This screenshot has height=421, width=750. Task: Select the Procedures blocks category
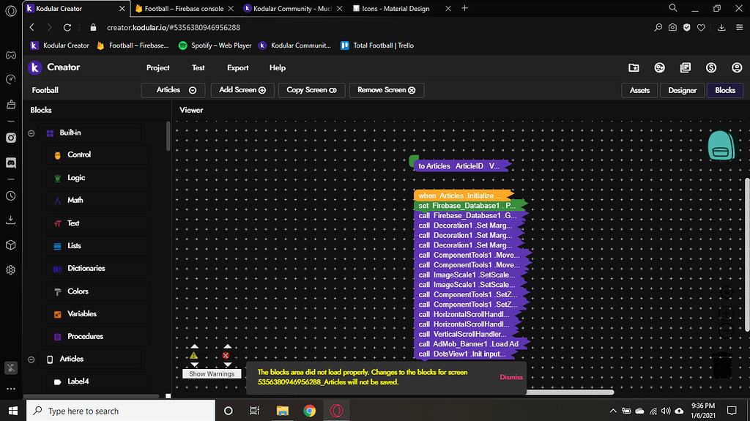coord(97,336)
